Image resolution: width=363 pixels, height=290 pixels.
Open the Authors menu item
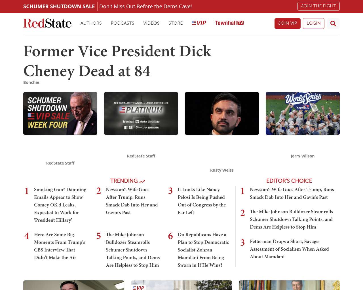pos(91,23)
